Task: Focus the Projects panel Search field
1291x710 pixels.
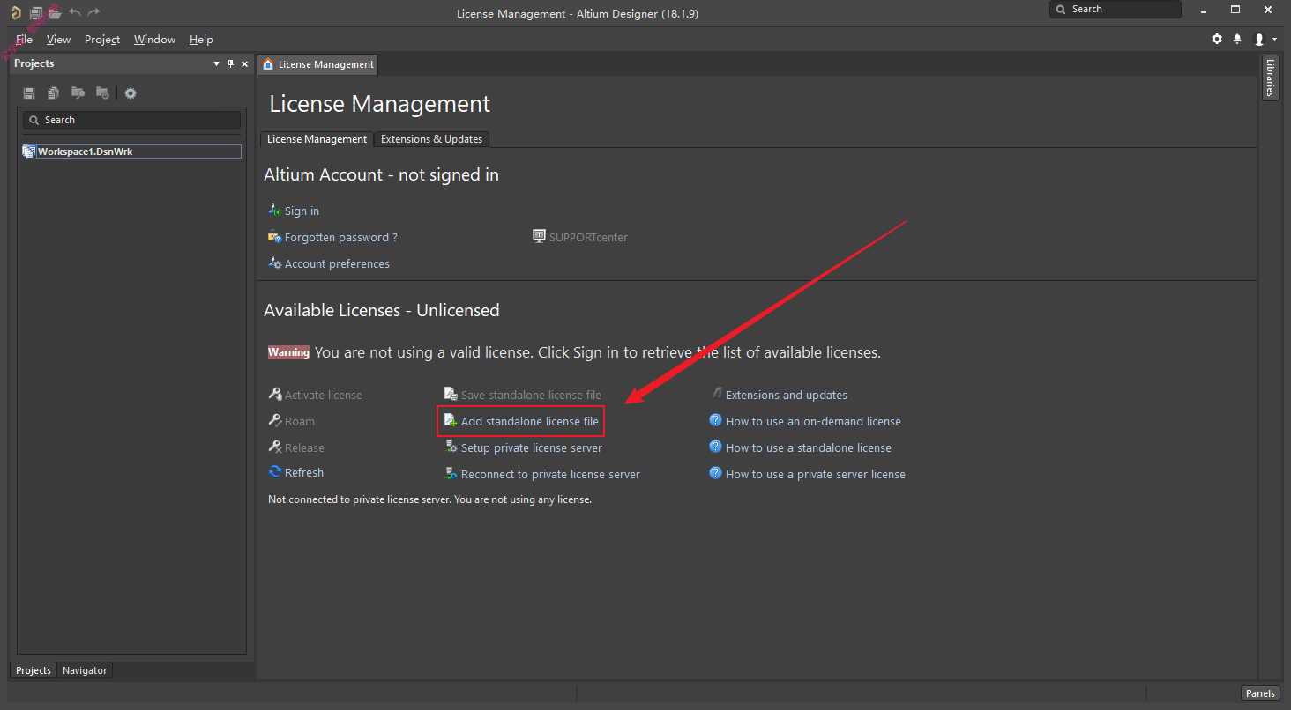Action: coord(131,120)
